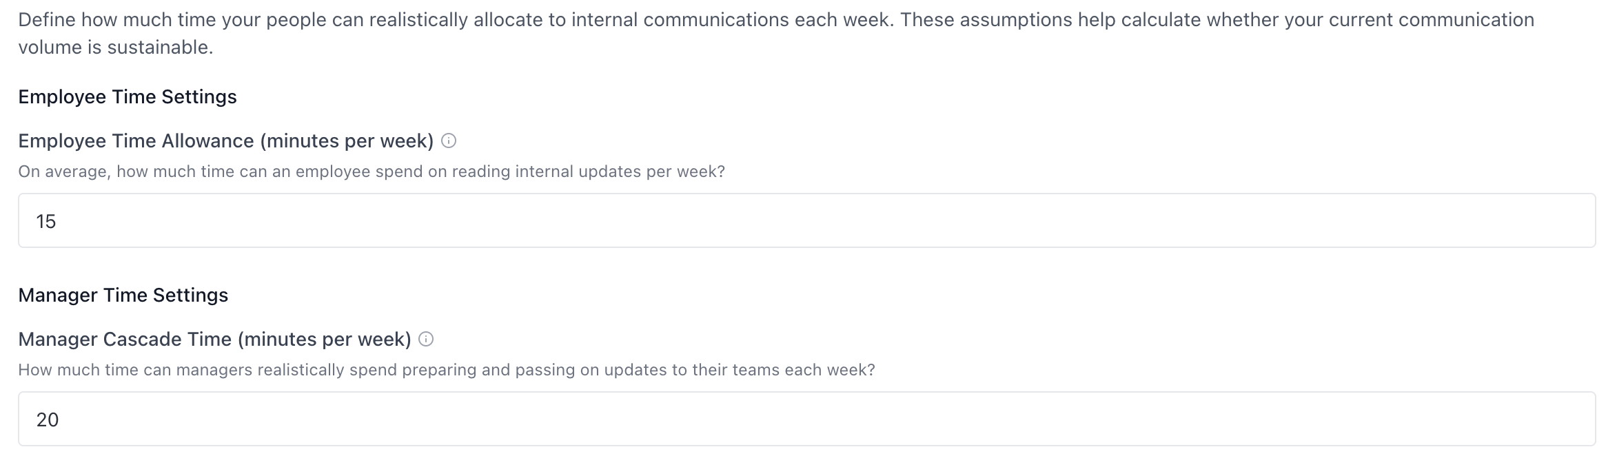Click helper text about managers passing on updates
Screen dimensions: 1617x467
tap(446, 370)
